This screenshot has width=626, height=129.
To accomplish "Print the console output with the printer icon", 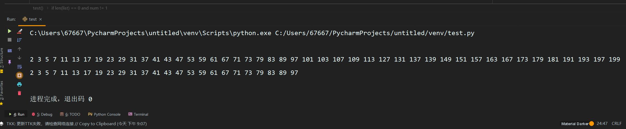I will coord(19,84).
